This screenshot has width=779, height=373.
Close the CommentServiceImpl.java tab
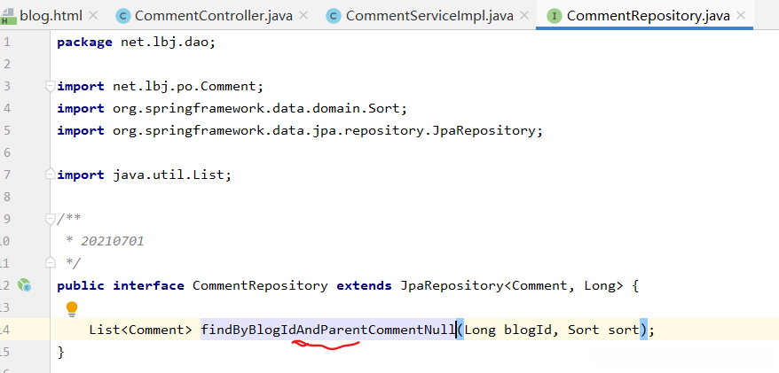[x=523, y=16]
